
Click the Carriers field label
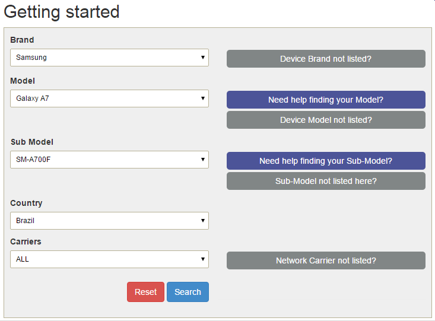[26, 241]
